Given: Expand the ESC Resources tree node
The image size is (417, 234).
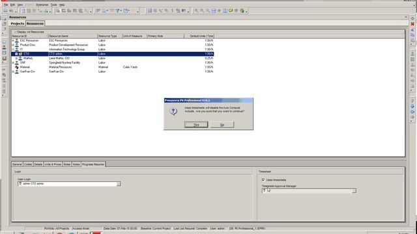Looking at the screenshot, I should click(13, 40).
